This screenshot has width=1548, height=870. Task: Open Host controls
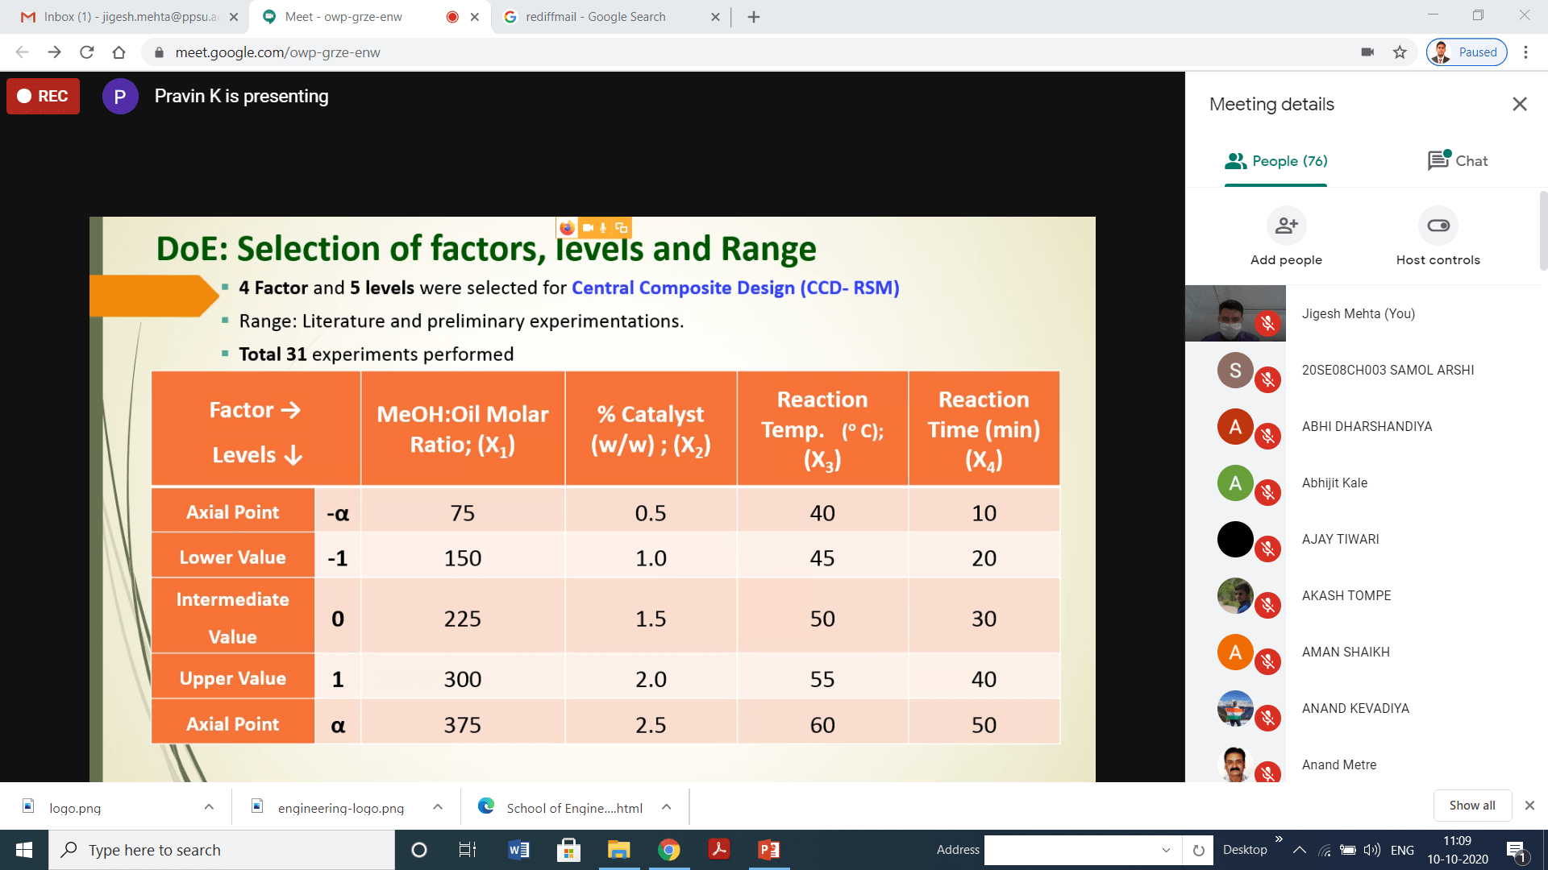(x=1438, y=226)
